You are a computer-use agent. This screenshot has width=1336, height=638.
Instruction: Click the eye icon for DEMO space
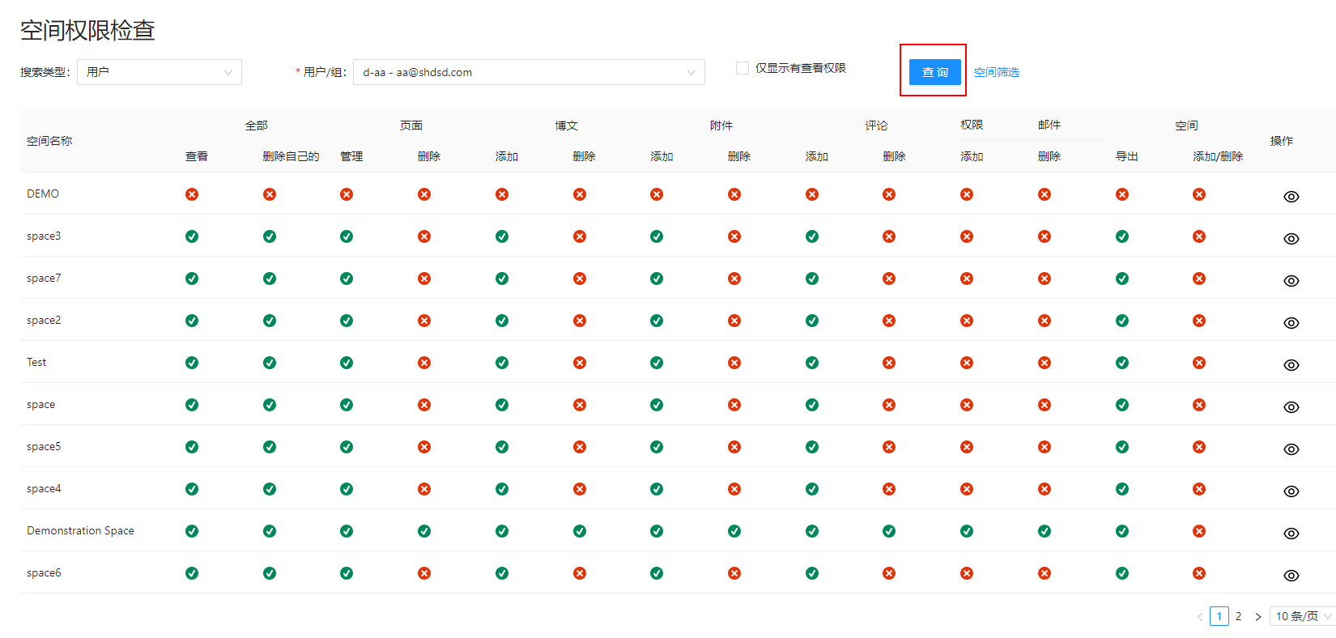pos(1291,197)
